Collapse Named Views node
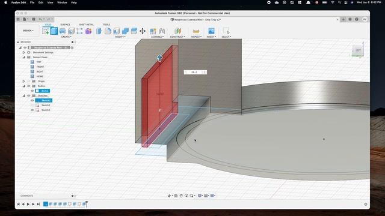This screenshot has height=216, width=385. click(24, 57)
